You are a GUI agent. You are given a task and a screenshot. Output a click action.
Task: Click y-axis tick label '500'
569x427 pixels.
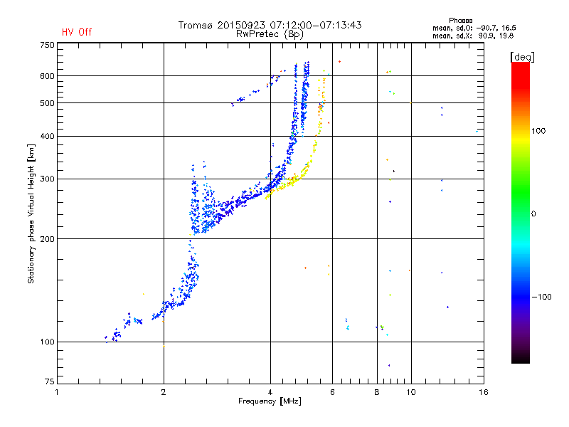[x=47, y=103]
